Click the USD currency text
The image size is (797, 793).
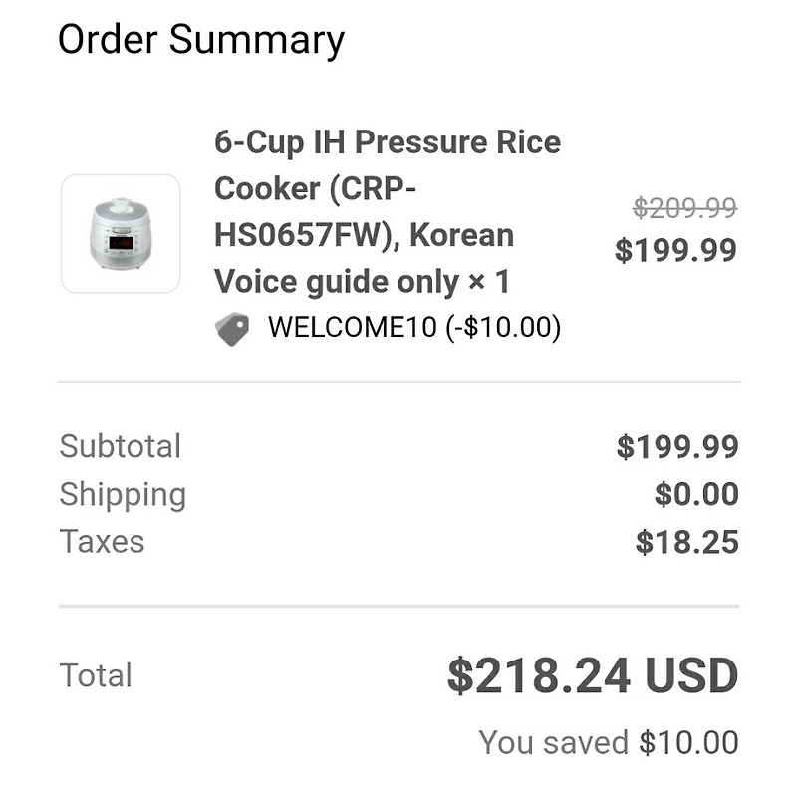click(691, 676)
